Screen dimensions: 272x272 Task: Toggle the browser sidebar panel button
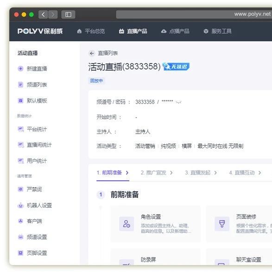point(68,14)
